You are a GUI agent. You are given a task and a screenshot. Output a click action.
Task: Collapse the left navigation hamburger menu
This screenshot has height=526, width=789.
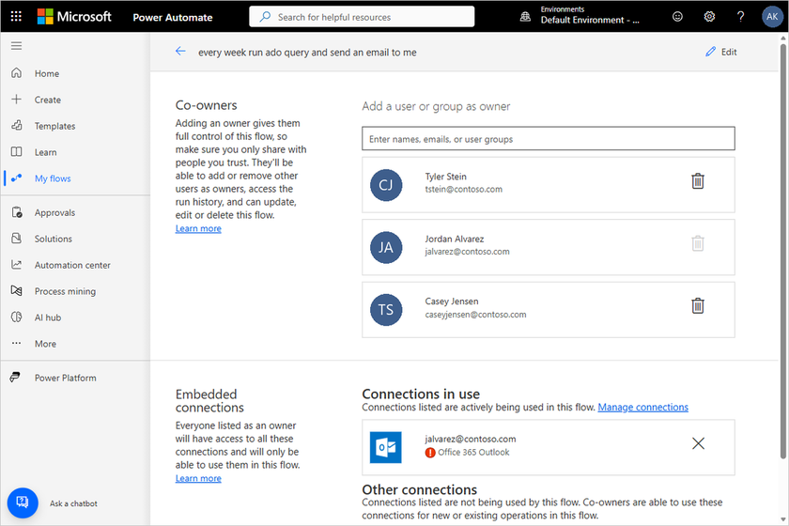pyautogui.click(x=16, y=46)
